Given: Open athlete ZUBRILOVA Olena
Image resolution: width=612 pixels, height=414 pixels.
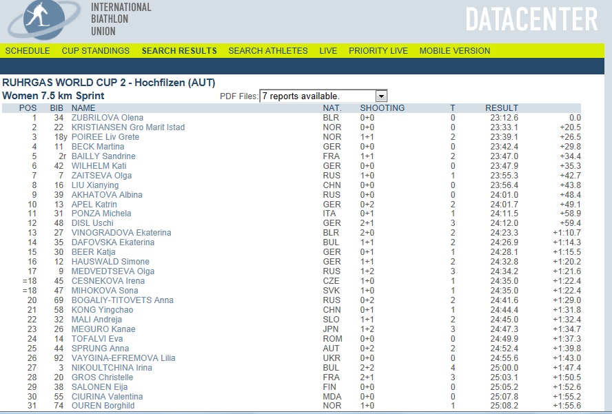Looking at the screenshot, I should pyautogui.click(x=108, y=118).
